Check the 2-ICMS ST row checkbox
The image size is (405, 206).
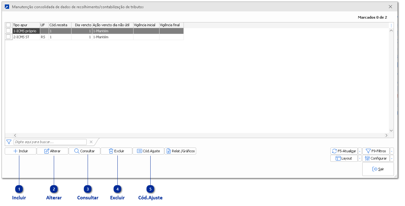click(8, 37)
